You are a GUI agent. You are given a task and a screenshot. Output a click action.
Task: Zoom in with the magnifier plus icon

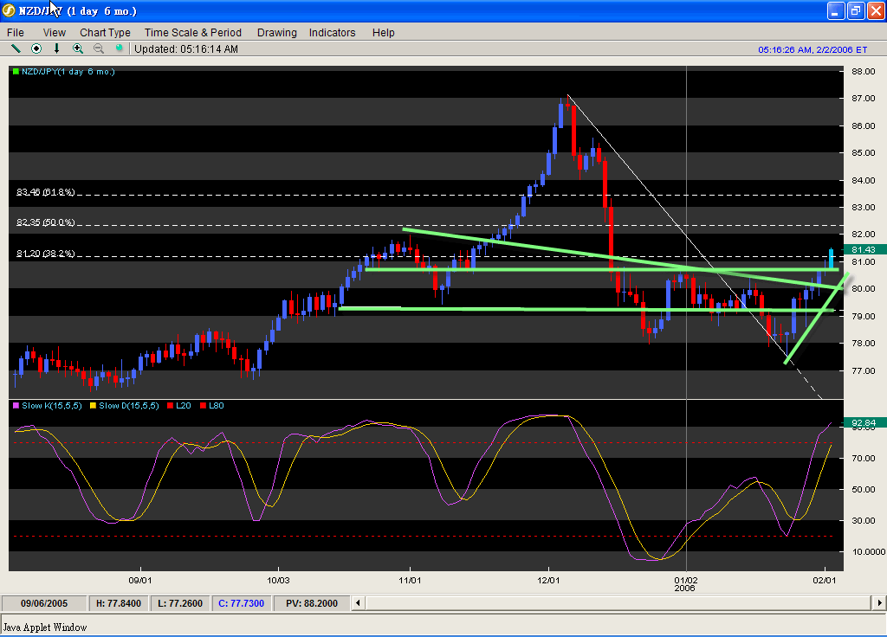pos(77,48)
